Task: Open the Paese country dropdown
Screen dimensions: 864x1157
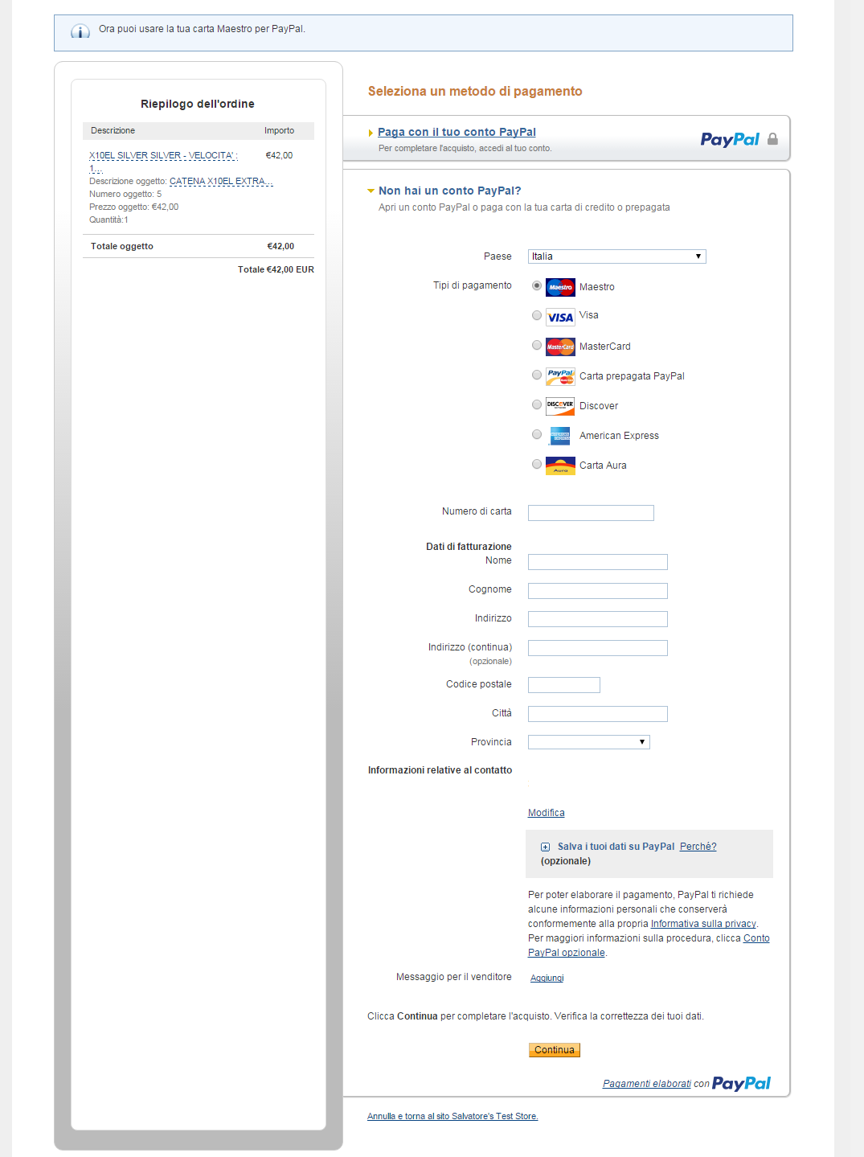Action: point(616,256)
